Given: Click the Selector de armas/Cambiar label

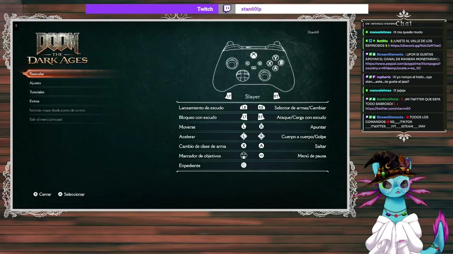Looking at the screenshot, I should [x=300, y=108].
